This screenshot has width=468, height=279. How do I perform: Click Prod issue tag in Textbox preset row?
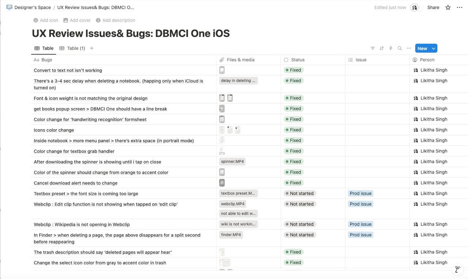361,193
